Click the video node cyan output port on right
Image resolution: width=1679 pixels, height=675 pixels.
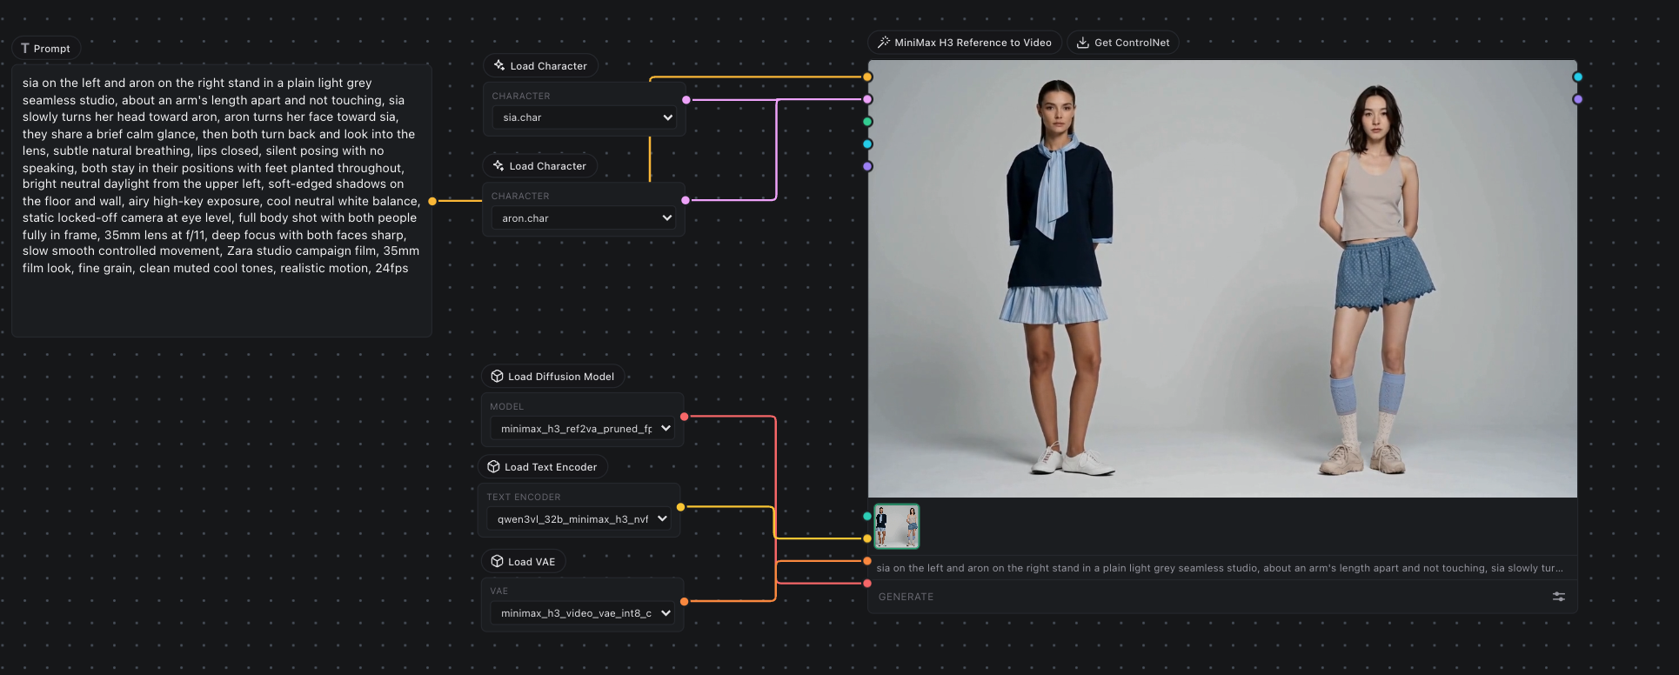1577,77
